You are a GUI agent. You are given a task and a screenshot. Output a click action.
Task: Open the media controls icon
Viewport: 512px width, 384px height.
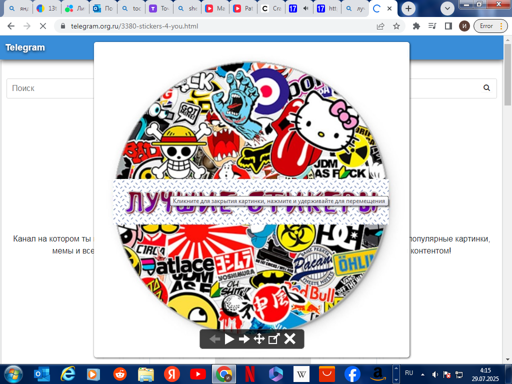click(432, 26)
